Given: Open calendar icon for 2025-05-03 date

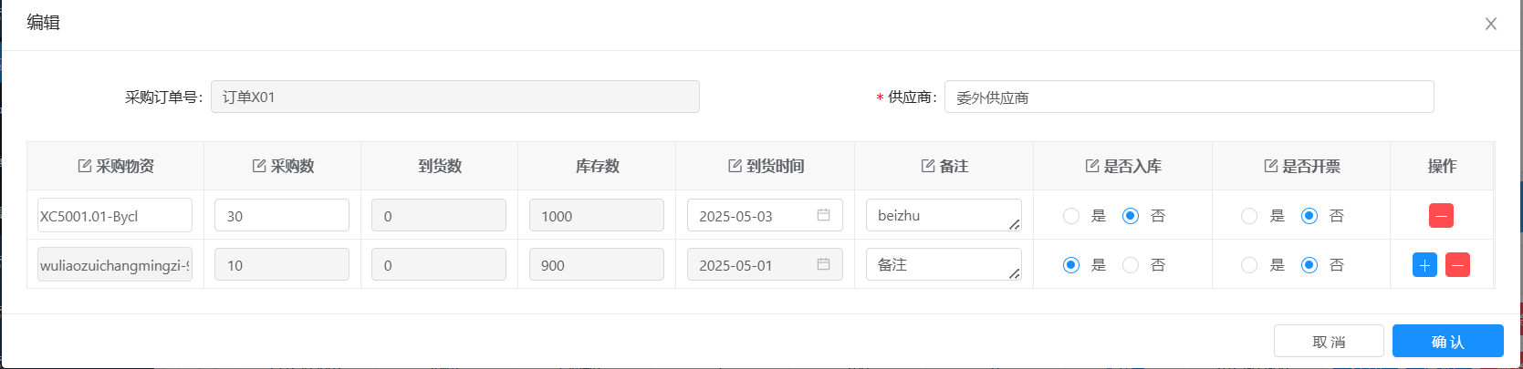Looking at the screenshot, I should pos(823,215).
